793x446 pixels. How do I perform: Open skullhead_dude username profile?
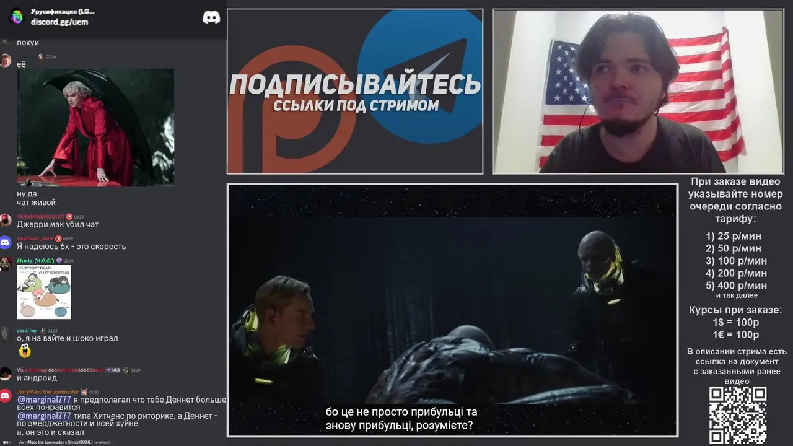(x=35, y=238)
